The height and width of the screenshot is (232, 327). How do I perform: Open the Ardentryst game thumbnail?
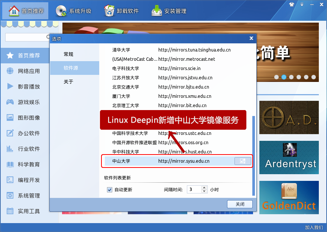click(x=289, y=158)
